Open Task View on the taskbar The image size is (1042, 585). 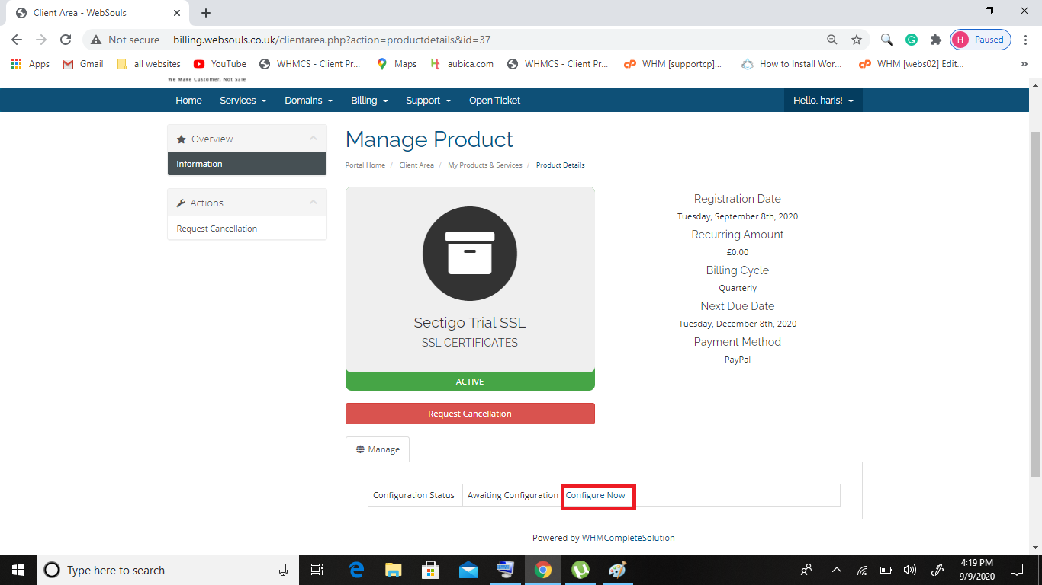coord(317,570)
